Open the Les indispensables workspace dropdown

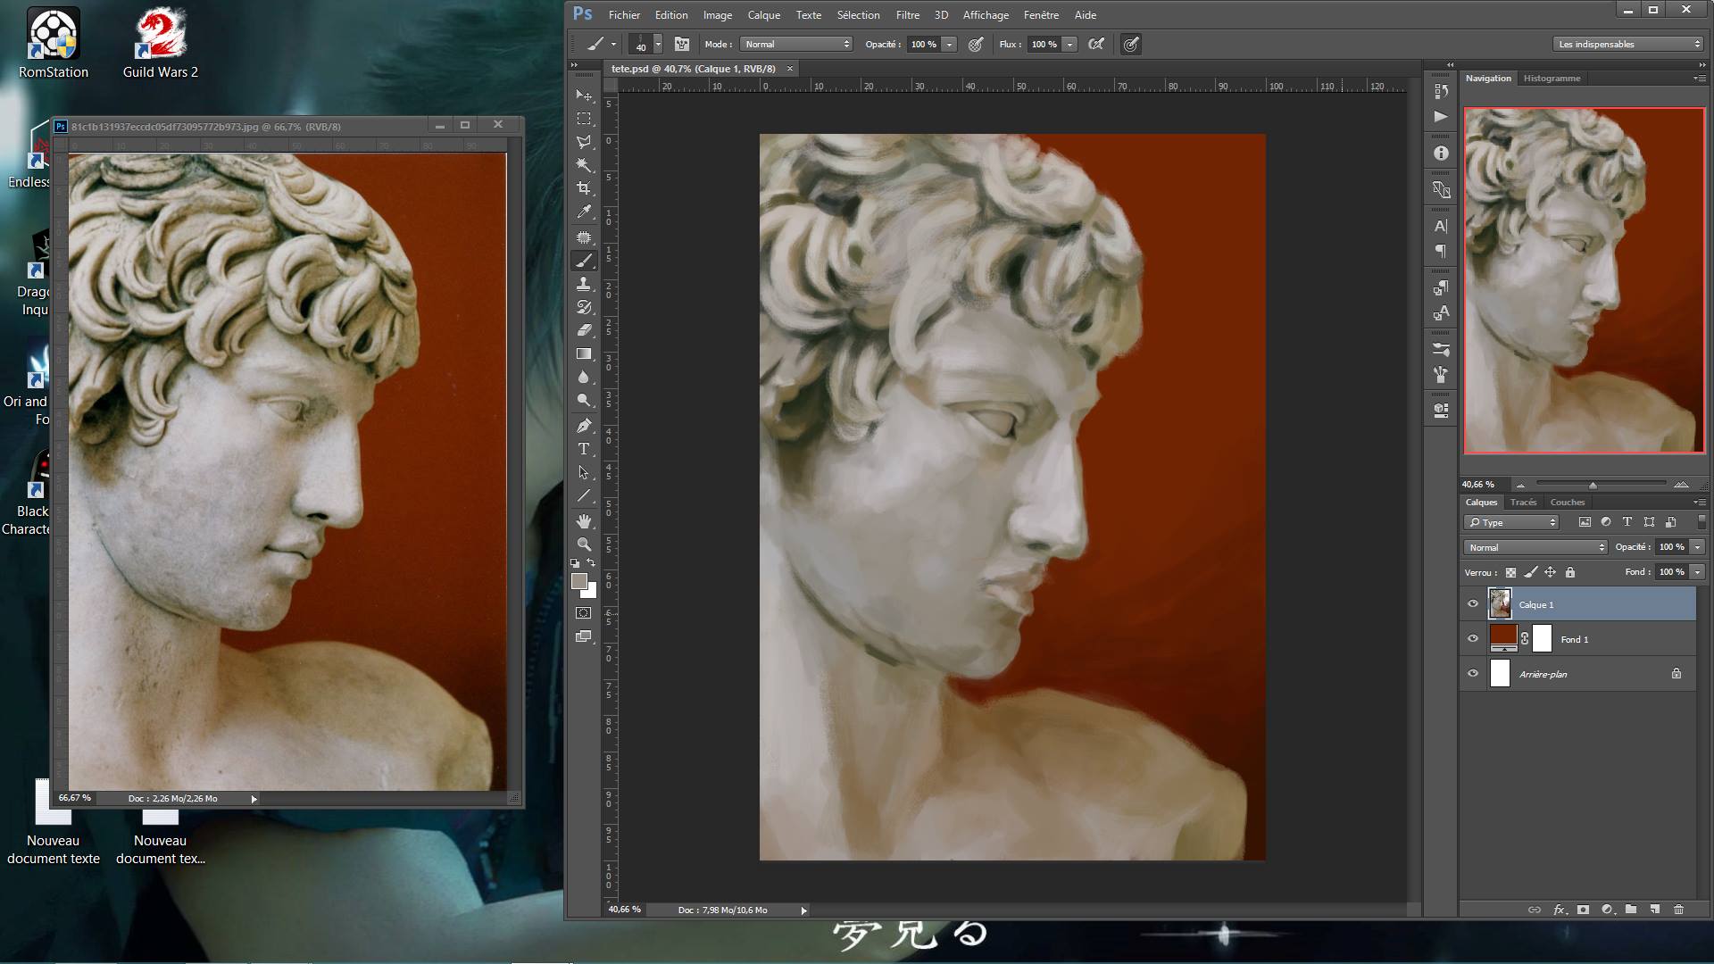tap(1628, 44)
